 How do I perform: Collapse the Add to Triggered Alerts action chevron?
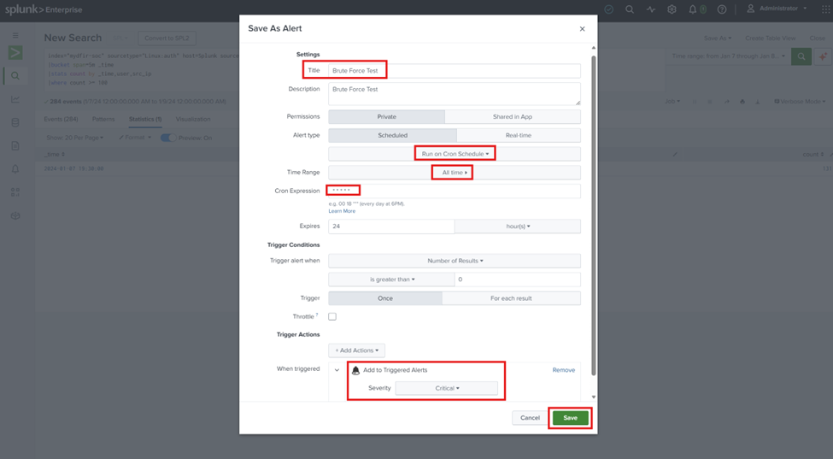click(337, 370)
